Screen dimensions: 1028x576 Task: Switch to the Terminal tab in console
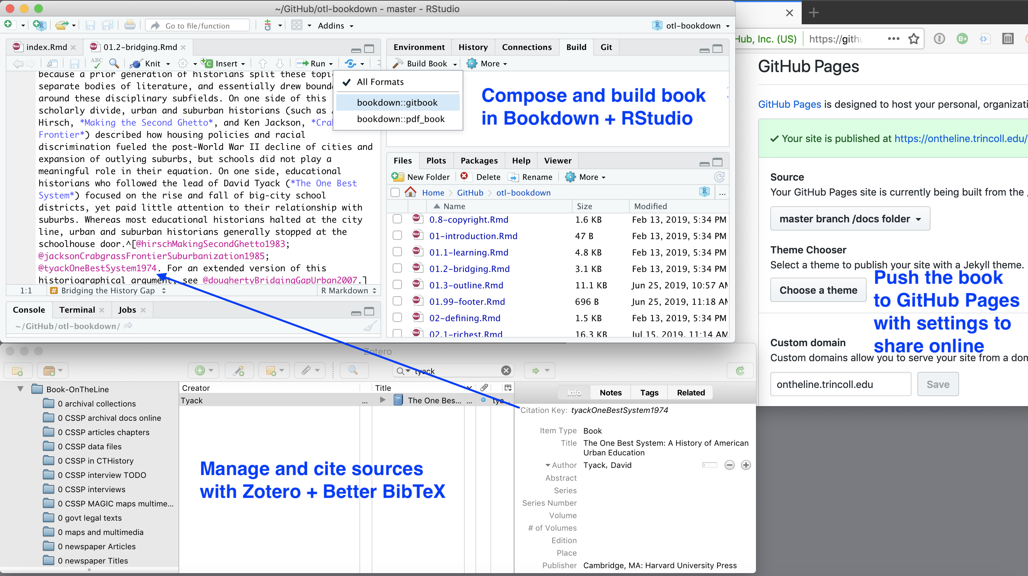pyautogui.click(x=76, y=310)
